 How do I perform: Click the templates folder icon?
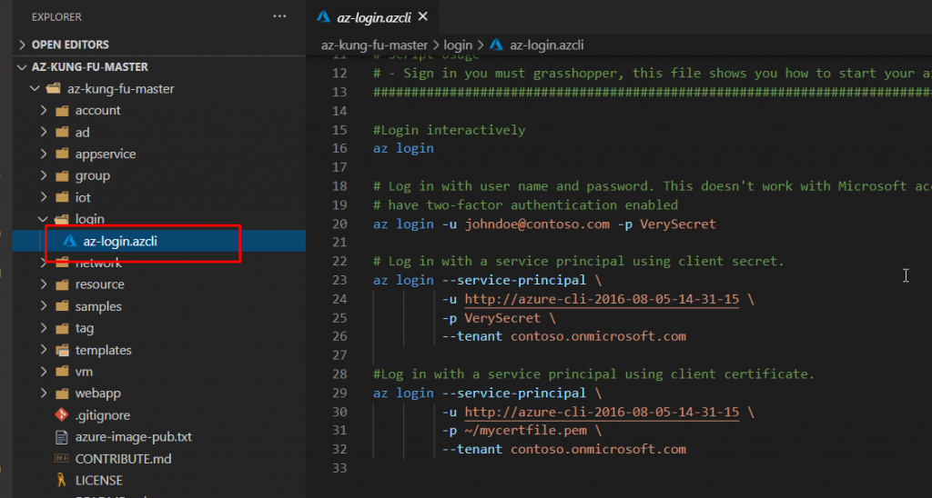click(62, 350)
